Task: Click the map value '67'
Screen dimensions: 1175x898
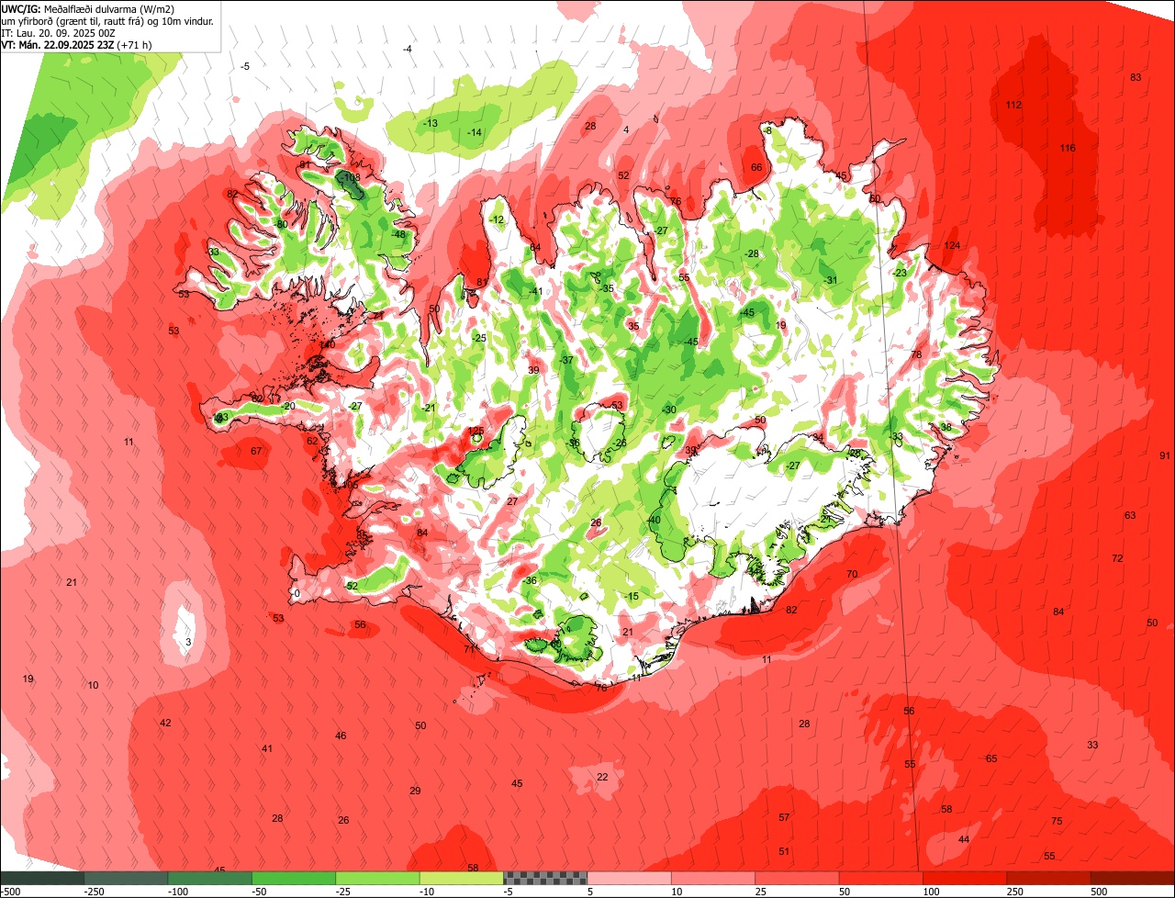Action: point(256,451)
